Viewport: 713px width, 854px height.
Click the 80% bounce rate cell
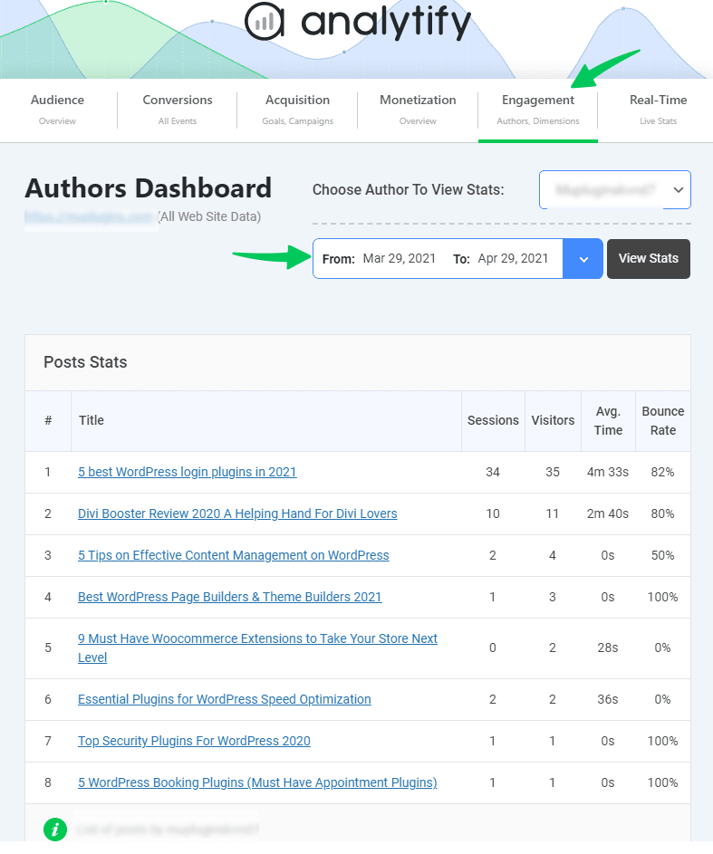[x=662, y=513]
